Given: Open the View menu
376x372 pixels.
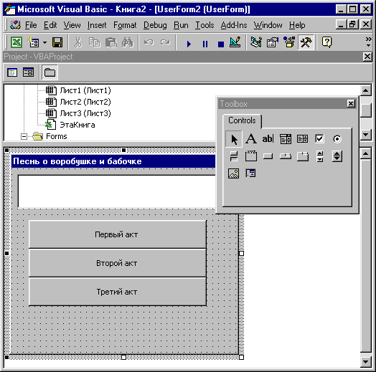Looking at the screenshot, I should 72,25.
